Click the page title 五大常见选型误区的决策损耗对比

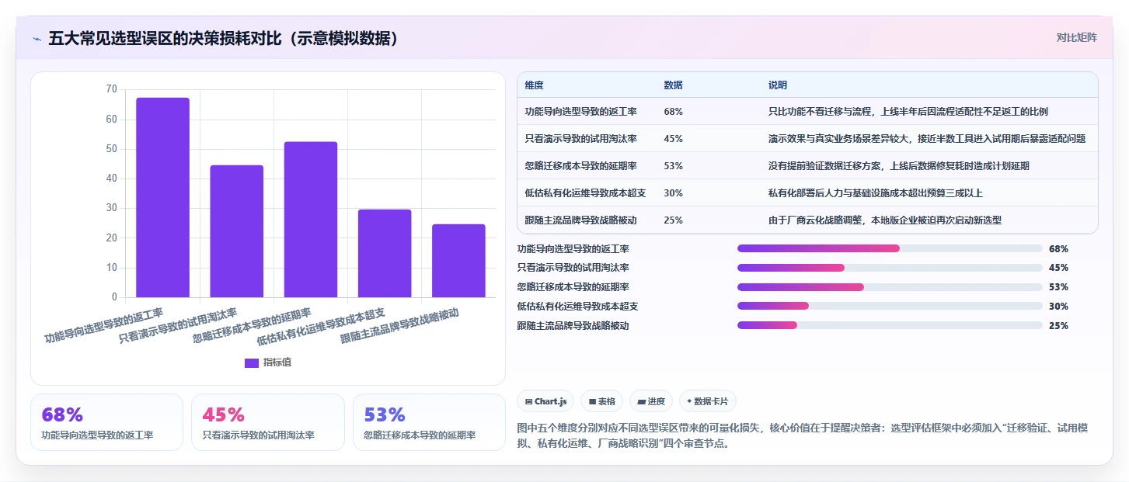(x=224, y=38)
